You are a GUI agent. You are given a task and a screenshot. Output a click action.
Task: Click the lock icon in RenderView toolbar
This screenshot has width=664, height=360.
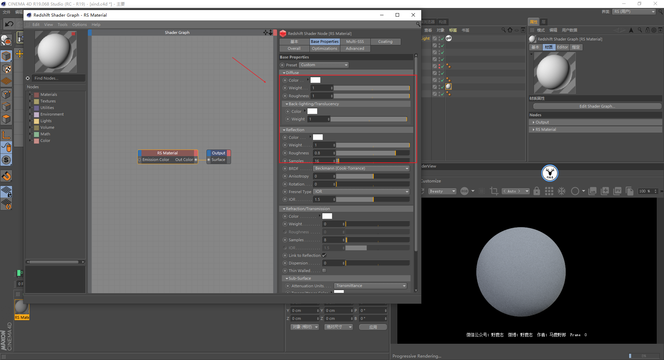pos(537,191)
